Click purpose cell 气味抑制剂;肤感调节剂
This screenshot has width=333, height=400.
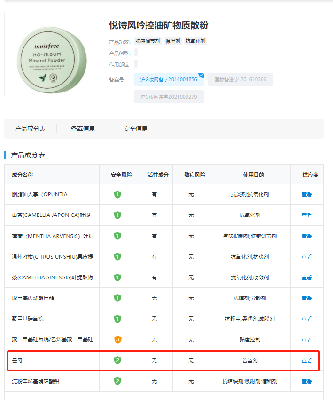(x=250, y=236)
